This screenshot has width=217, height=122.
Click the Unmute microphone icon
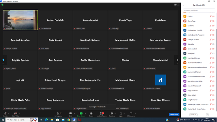[x=5, y=114]
